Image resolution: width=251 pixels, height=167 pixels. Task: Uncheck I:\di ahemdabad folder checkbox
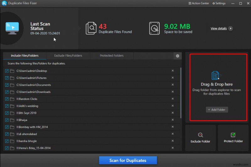pos(7,134)
